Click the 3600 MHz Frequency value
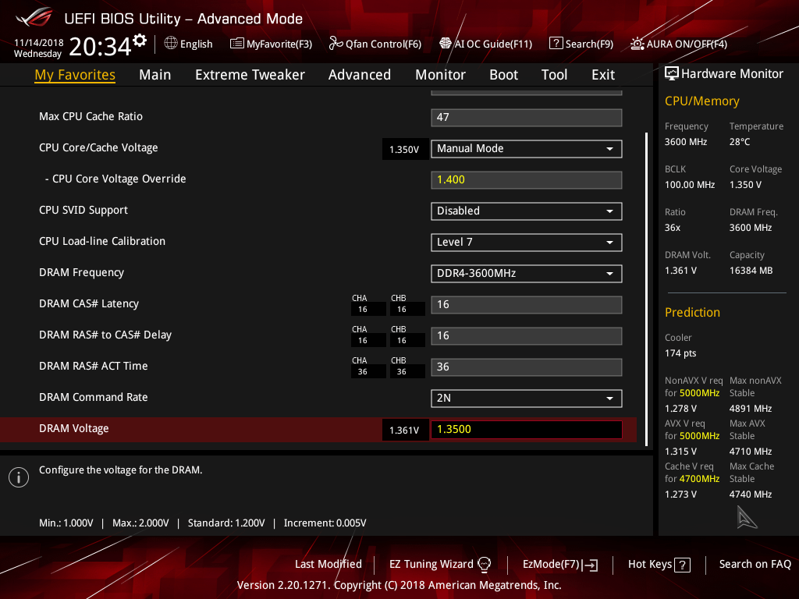 click(x=685, y=142)
